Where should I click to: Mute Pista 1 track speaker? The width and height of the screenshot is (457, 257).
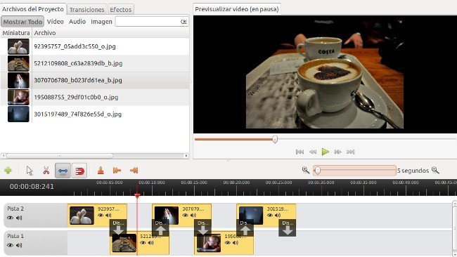coord(19,245)
